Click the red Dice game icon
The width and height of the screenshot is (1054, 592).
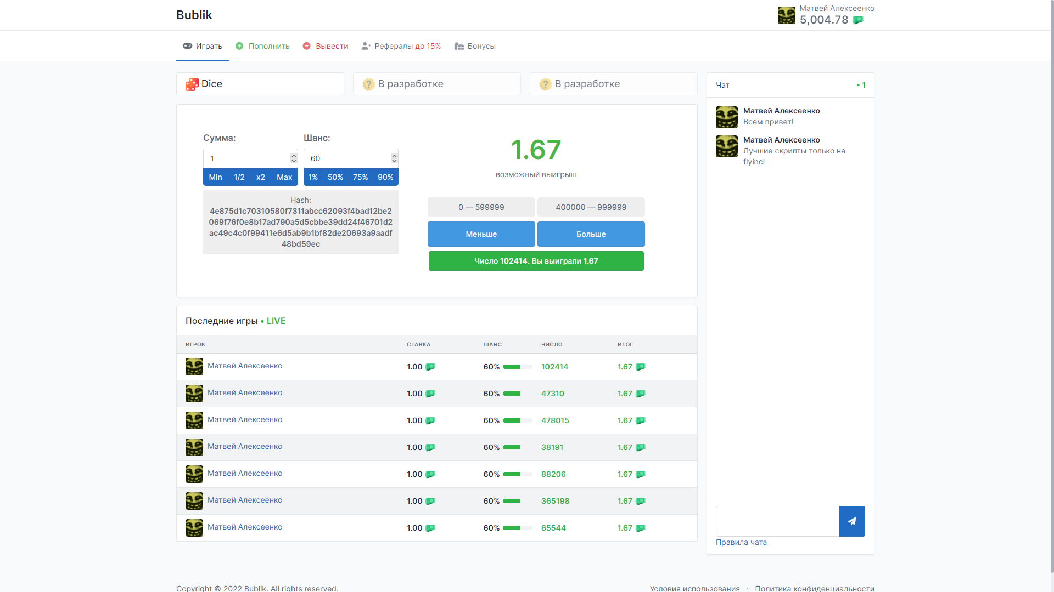click(x=192, y=84)
